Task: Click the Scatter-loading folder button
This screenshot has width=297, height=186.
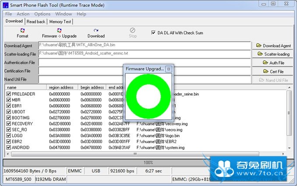Action: point(273,54)
